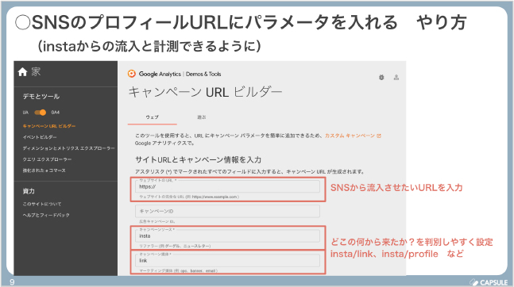Switch to the second tab beside ウェブ
This screenshot has width=514, height=287.
pos(201,117)
